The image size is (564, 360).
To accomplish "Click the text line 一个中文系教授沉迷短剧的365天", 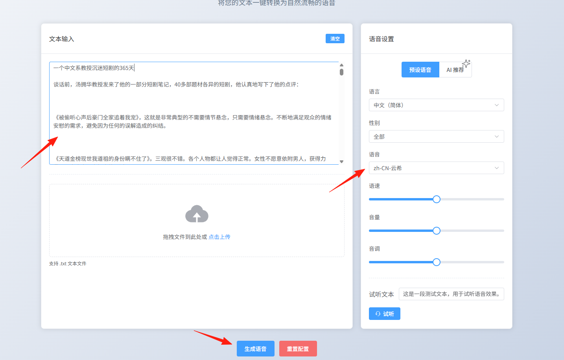I will pos(94,68).
